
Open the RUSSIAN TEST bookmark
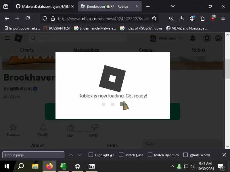(x=57, y=28)
